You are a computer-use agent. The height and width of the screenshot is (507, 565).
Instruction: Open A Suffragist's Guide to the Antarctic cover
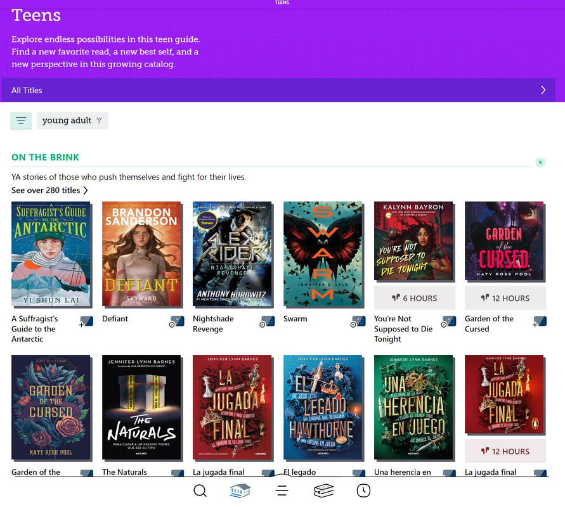[51, 254]
